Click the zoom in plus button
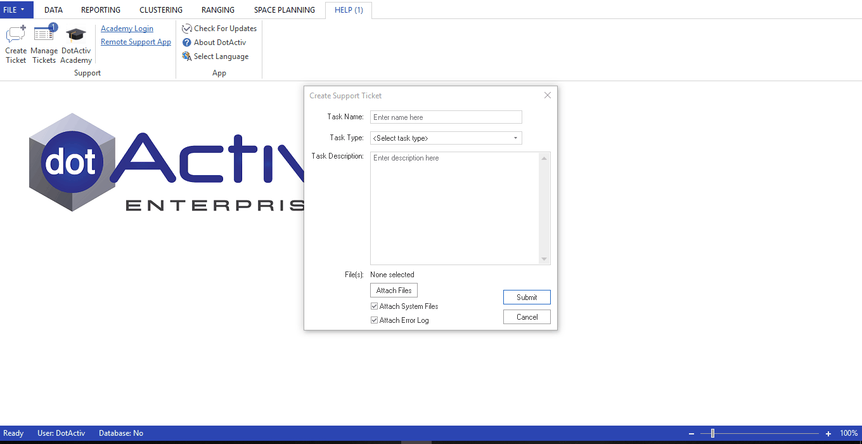This screenshot has width=862, height=444. (x=828, y=433)
